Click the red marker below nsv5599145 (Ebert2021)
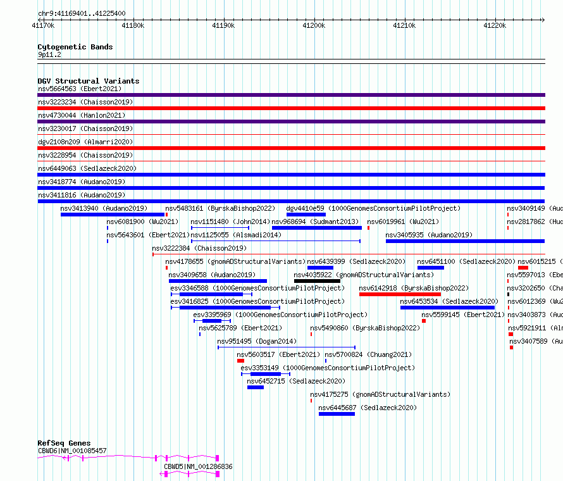This screenshot has height=481, width=563. (x=424, y=321)
